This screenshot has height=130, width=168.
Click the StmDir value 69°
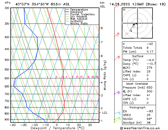click(x=149, y=119)
